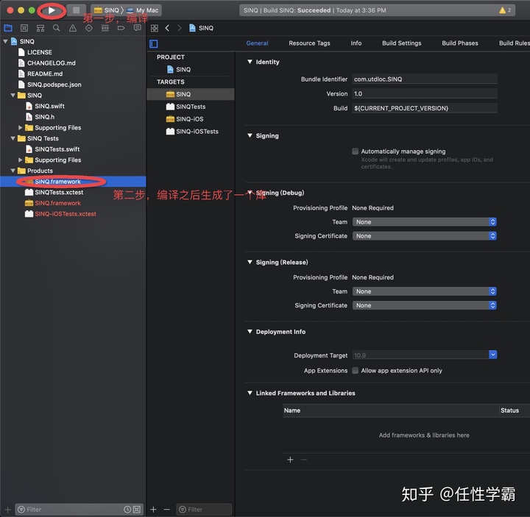Collapse the Identity section
Screen dimensions: 530x517
click(x=250, y=62)
